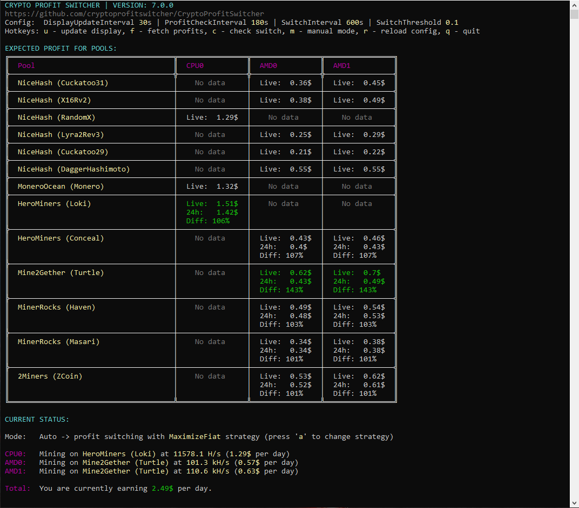Screen dimensions: 579x508
Task: Click 'Live: 0.21$' in Cuckatoo29 AMD0 cell
Action: tap(286, 152)
